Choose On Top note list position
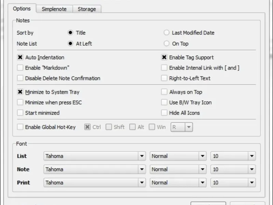This screenshot has height=205, width=273. point(167,44)
